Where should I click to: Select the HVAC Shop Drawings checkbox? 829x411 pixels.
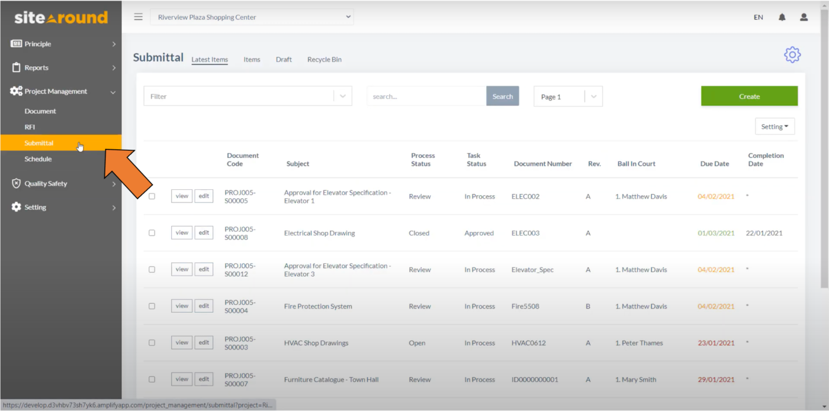(152, 342)
